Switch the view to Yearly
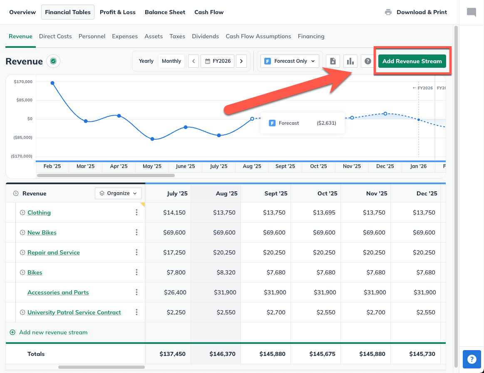This screenshot has height=373, width=484. coord(146,61)
